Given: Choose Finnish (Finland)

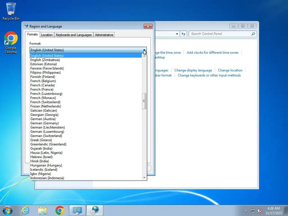Looking at the screenshot, I should (x=86, y=77).
